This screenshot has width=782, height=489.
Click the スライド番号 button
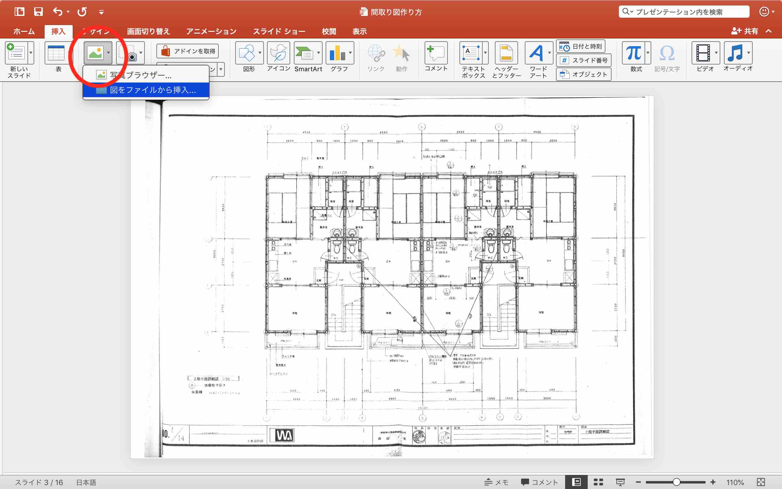[x=583, y=61]
